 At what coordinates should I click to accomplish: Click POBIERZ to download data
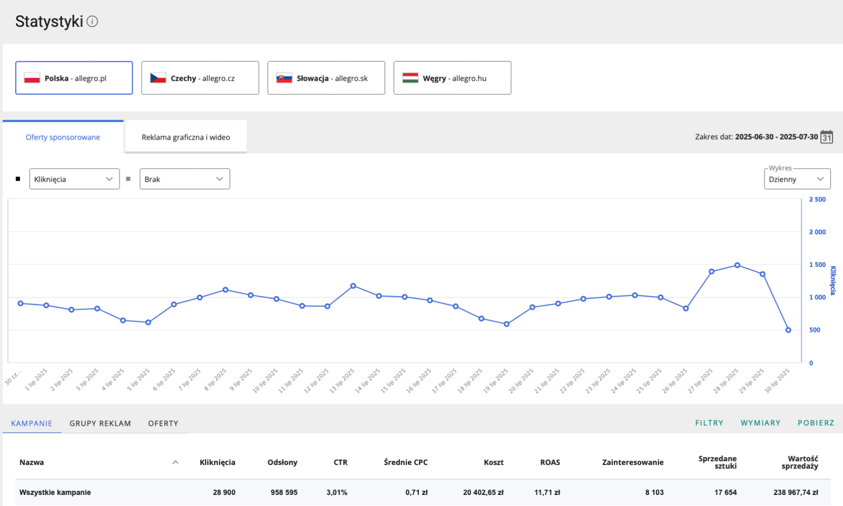816,423
